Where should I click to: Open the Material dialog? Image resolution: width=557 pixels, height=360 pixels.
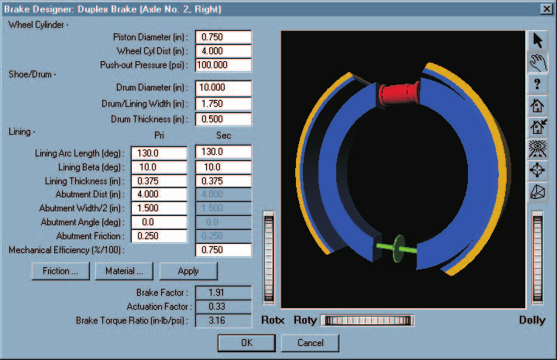[x=124, y=271]
